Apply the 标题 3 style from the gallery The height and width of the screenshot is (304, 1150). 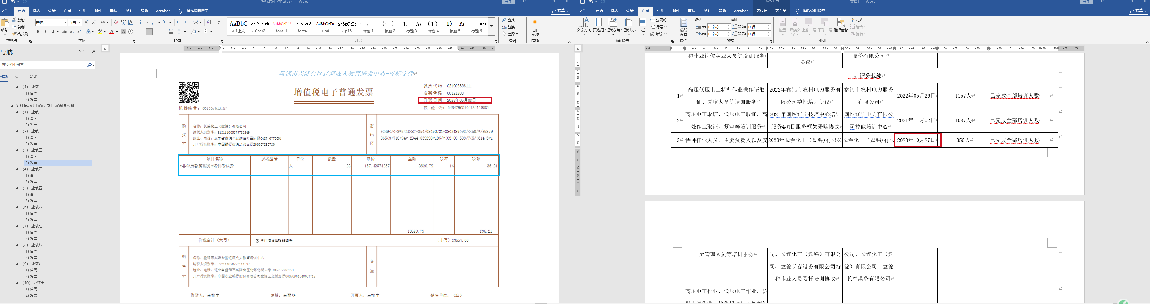point(412,26)
